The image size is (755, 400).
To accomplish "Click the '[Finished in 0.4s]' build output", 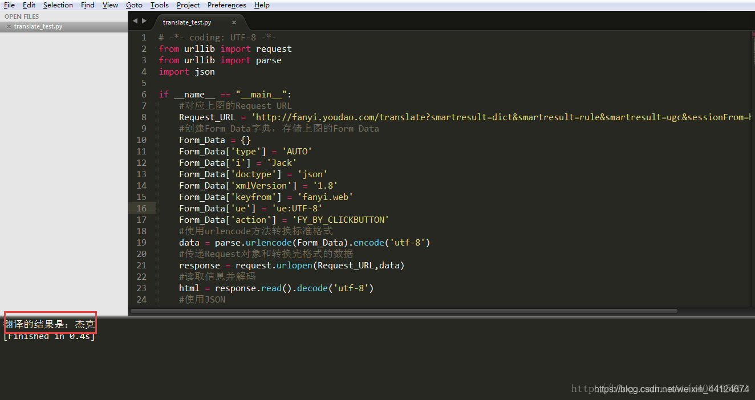I will pyautogui.click(x=49, y=336).
